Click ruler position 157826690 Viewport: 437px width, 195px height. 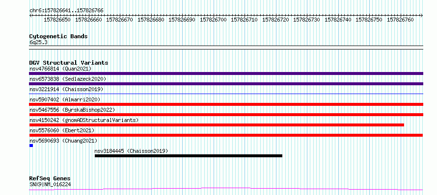[182, 20]
